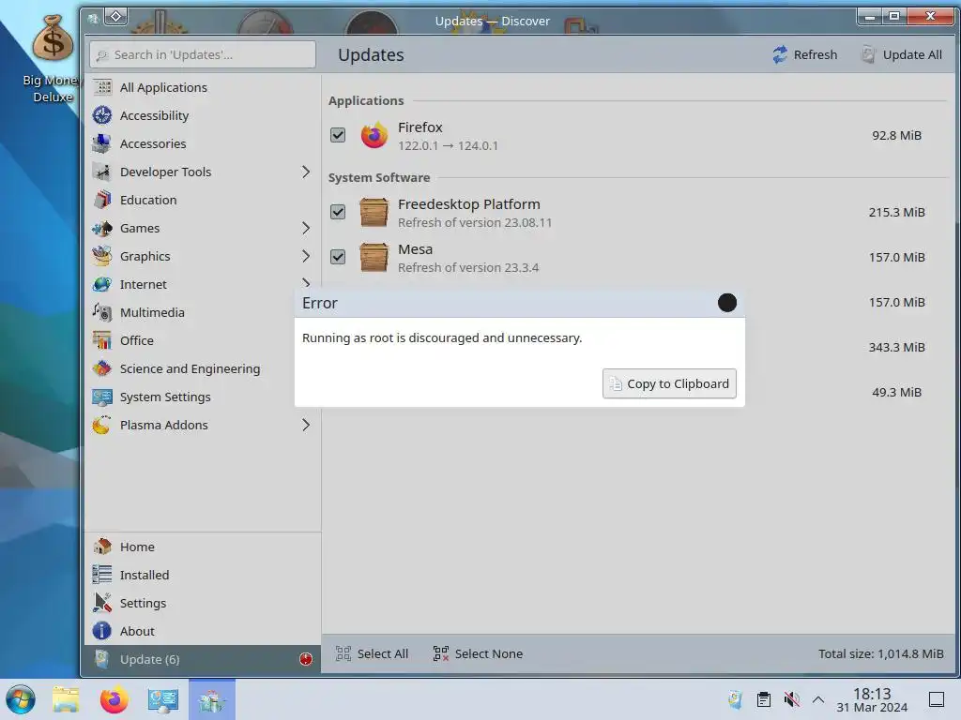Image resolution: width=961 pixels, height=720 pixels.
Task: Click 'Refresh of version 23.08.11' text
Action: [475, 223]
